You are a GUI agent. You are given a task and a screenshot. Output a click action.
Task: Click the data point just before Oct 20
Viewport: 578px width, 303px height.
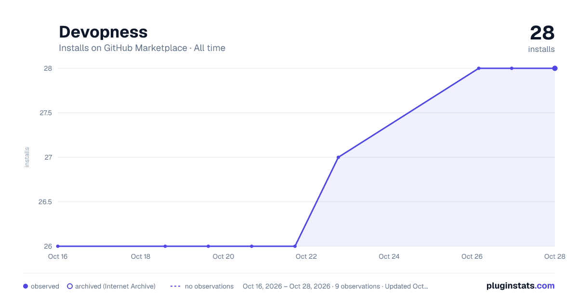(209, 246)
